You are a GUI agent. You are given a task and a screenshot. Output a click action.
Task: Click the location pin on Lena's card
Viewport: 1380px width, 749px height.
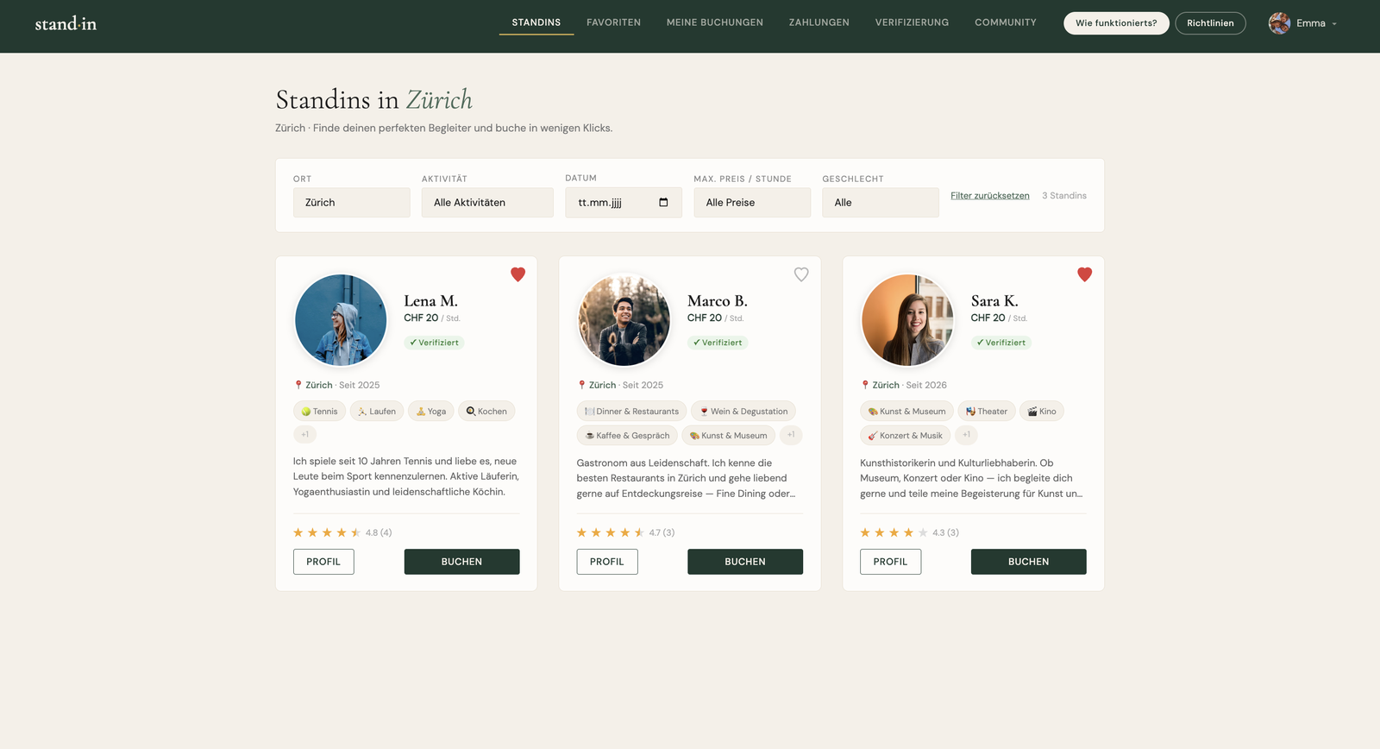click(x=298, y=385)
